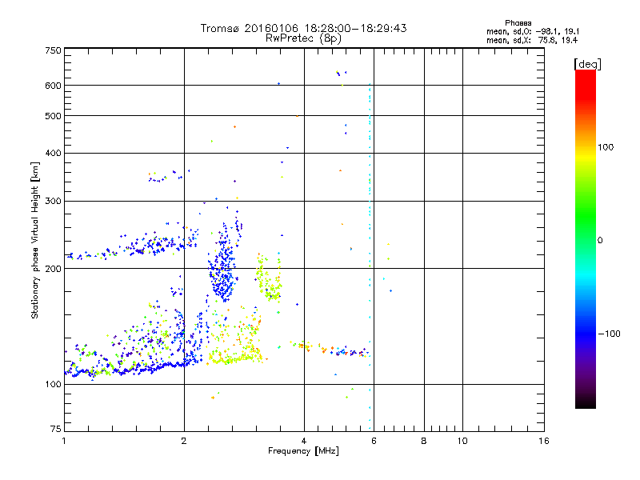Viewport: 640px width, 480px height.
Task: Click the y-axis tick label "400"
Action: pos(53,153)
